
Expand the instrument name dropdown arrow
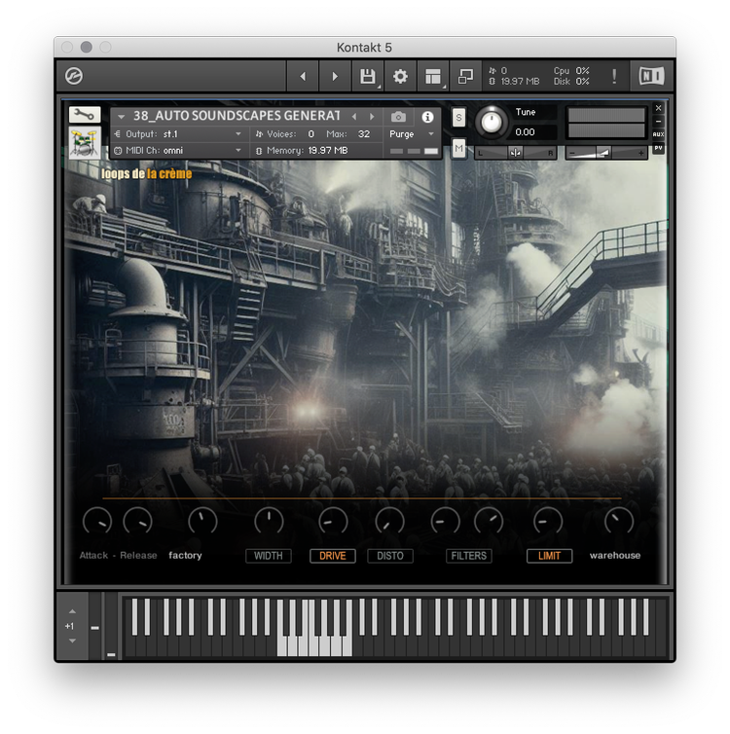coord(122,117)
